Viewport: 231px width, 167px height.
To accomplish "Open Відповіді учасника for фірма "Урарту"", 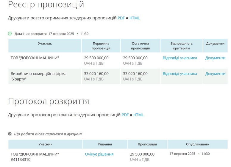I will coord(180,74).
